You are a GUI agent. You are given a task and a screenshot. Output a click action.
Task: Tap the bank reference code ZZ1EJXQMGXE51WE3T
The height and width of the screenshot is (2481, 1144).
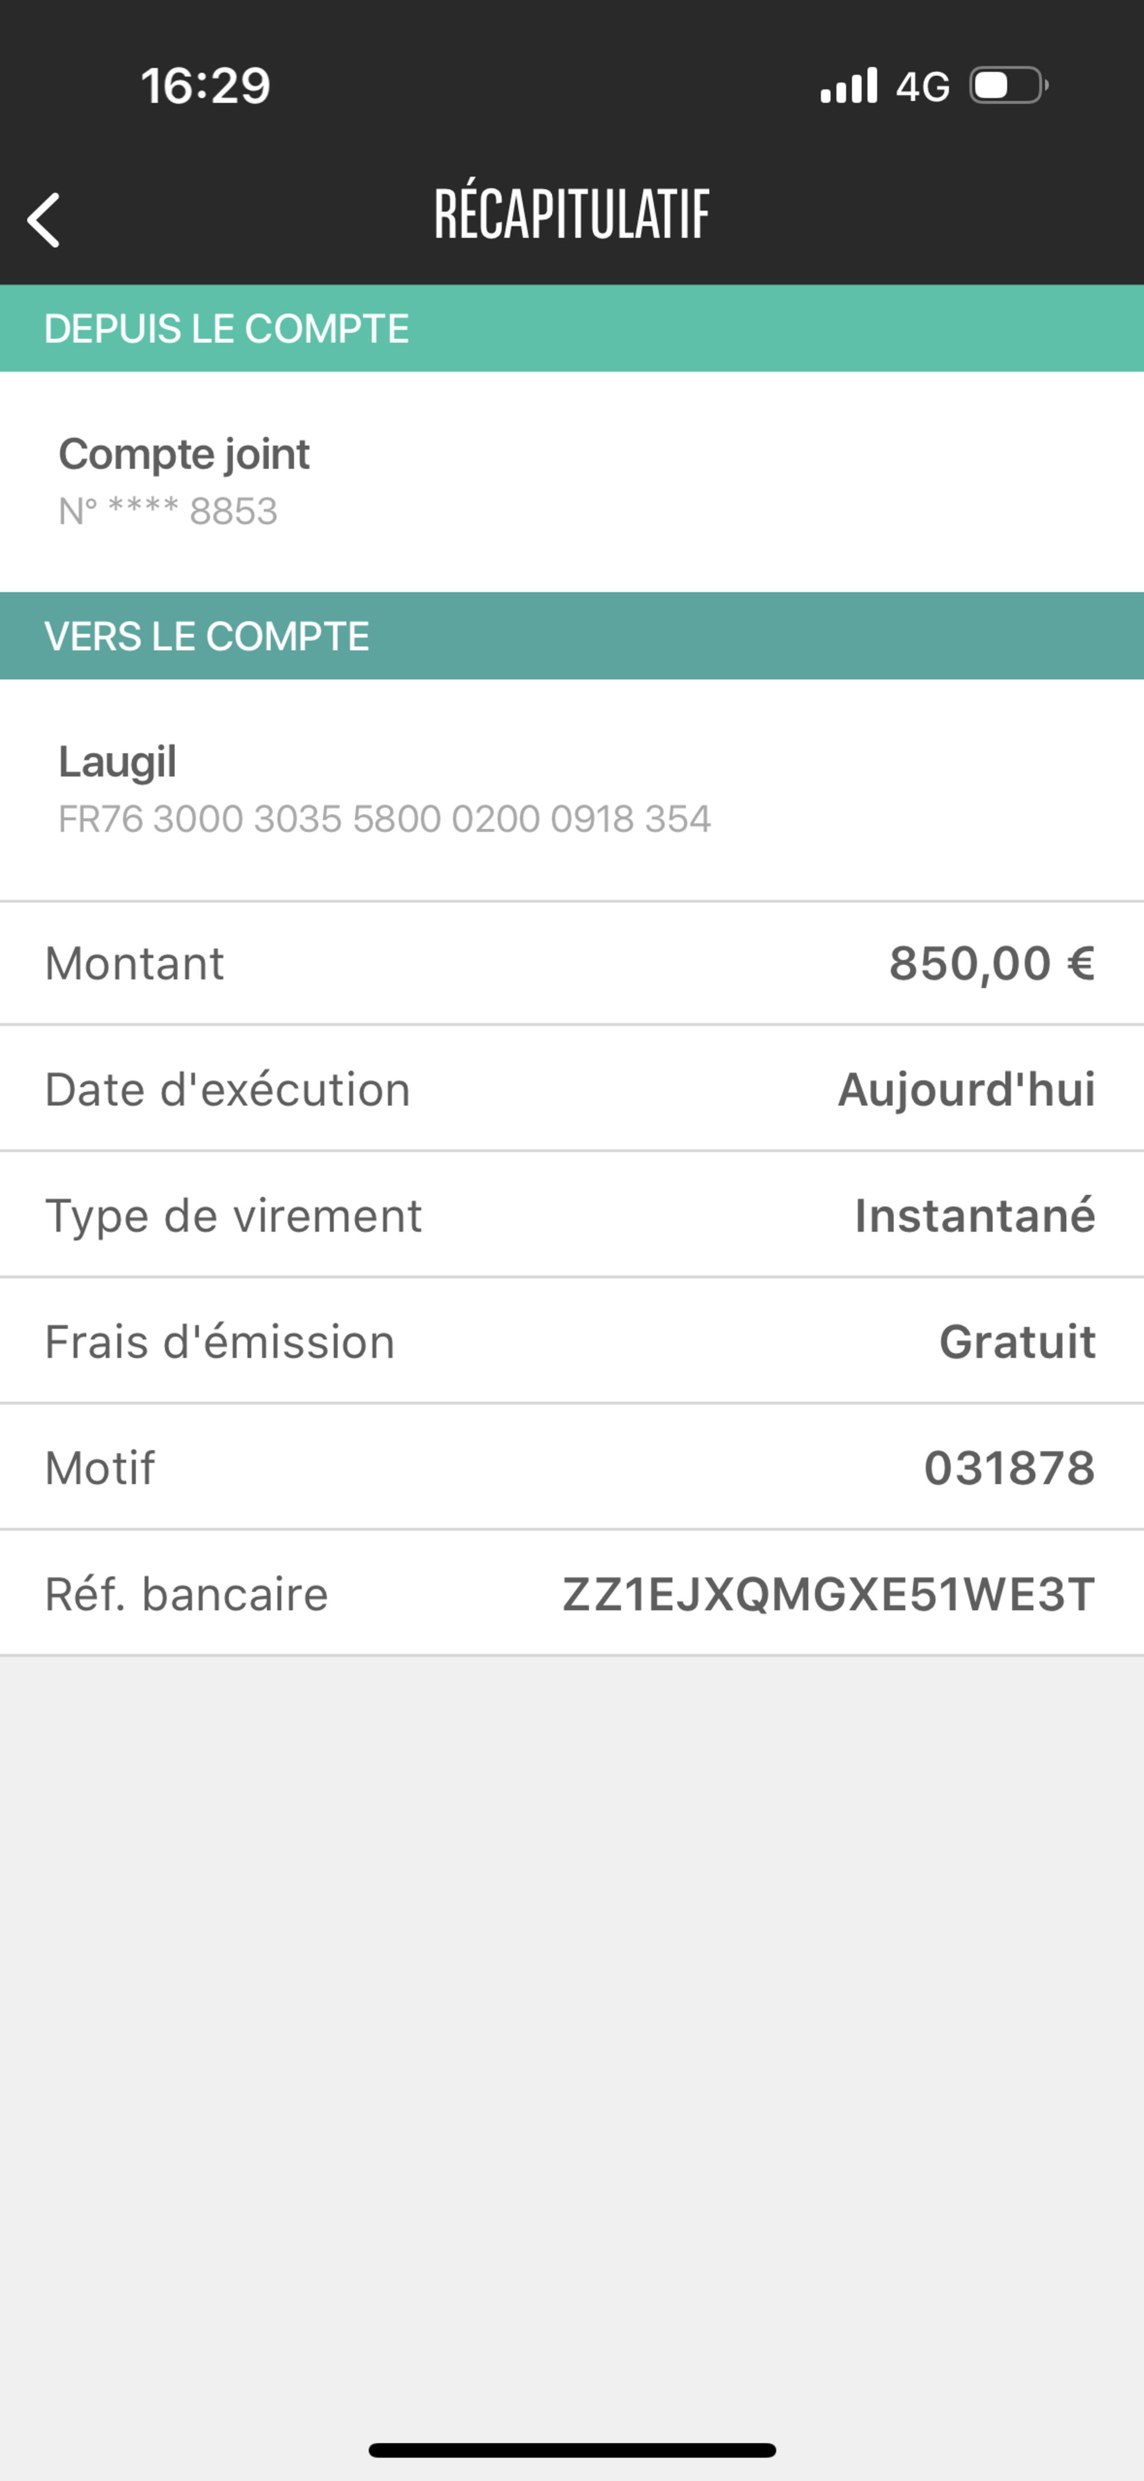tap(828, 1594)
